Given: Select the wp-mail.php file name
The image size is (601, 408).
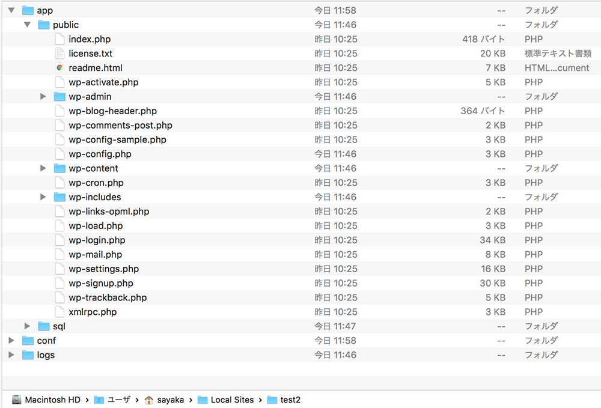Looking at the screenshot, I should click(96, 254).
